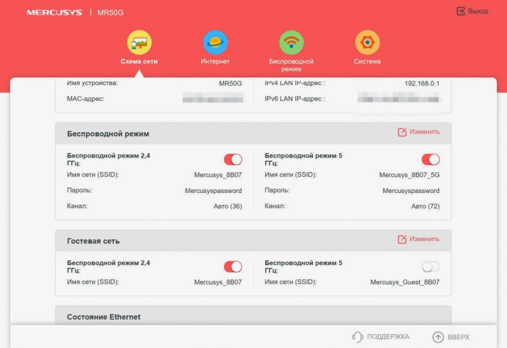Turn off the guest network 2.4 GHz toggle

233,266
